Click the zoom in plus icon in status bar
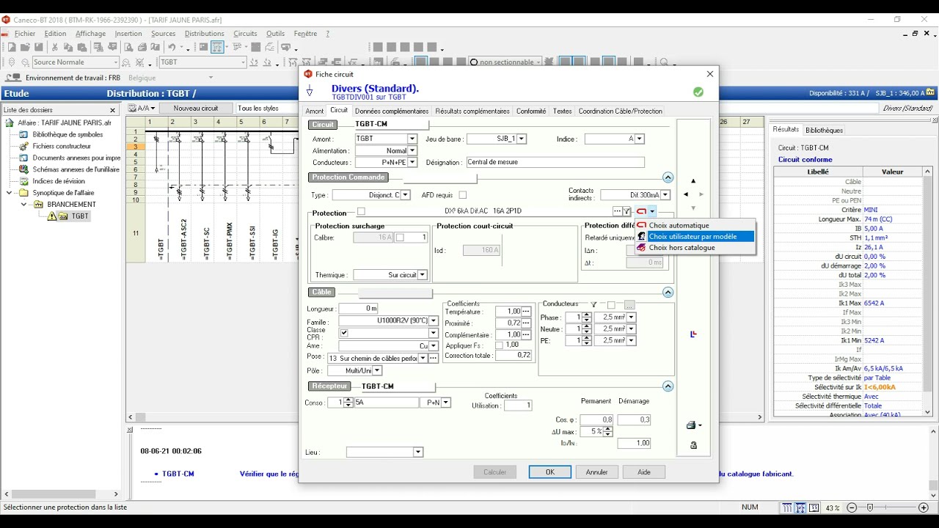This screenshot has height=528, width=939. (924, 507)
